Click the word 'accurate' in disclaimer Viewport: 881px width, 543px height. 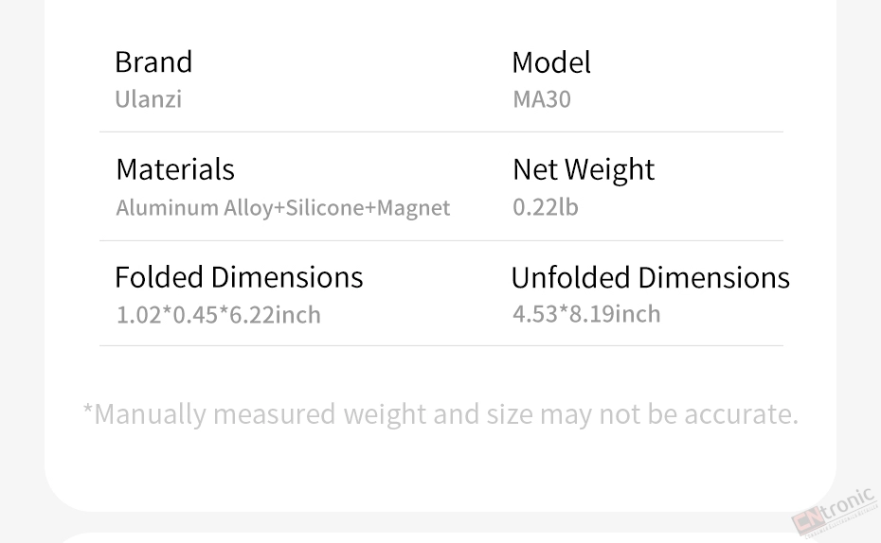coord(741,414)
